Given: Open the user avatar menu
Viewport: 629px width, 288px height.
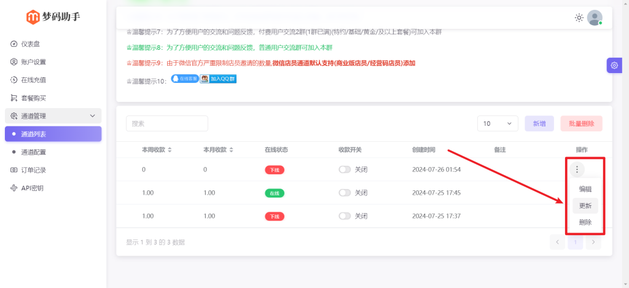Looking at the screenshot, I should click(595, 18).
